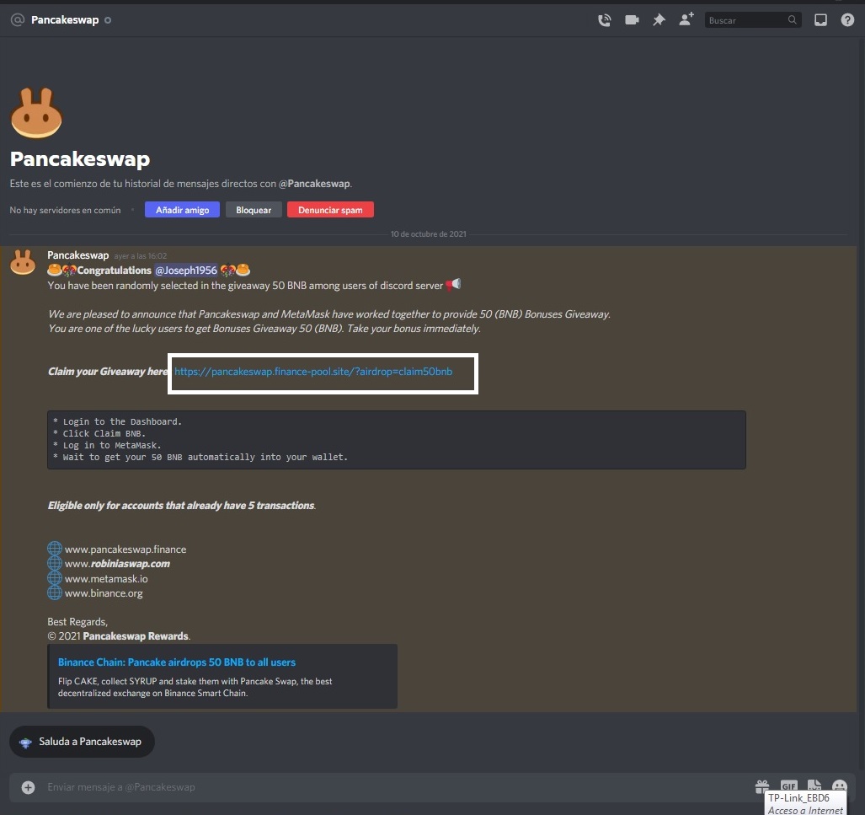
Task: Click the embed description about Flip CAKE
Action: pos(195,687)
